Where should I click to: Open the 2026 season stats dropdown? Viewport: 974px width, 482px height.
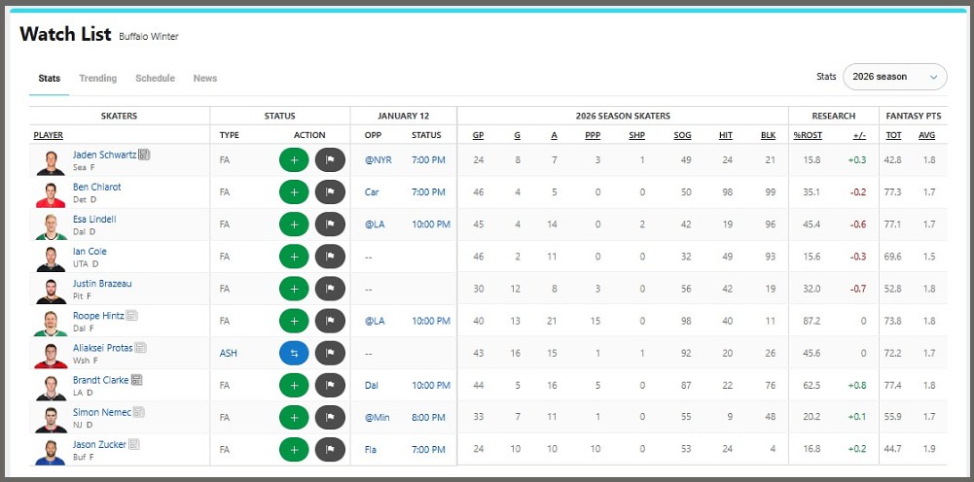(894, 77)
